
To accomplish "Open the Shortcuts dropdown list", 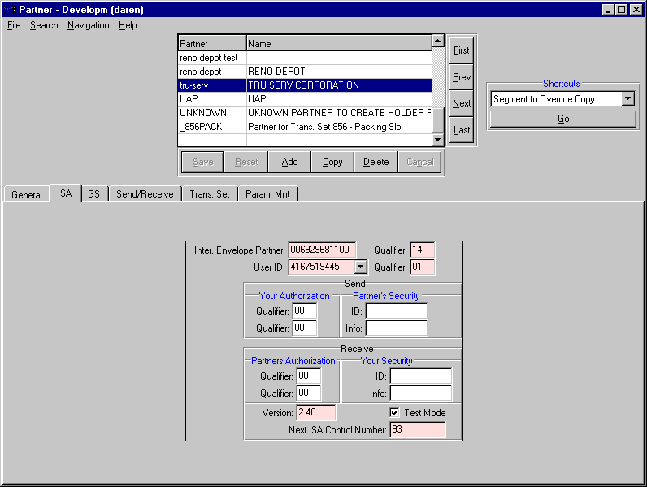I will pos(627,99).
